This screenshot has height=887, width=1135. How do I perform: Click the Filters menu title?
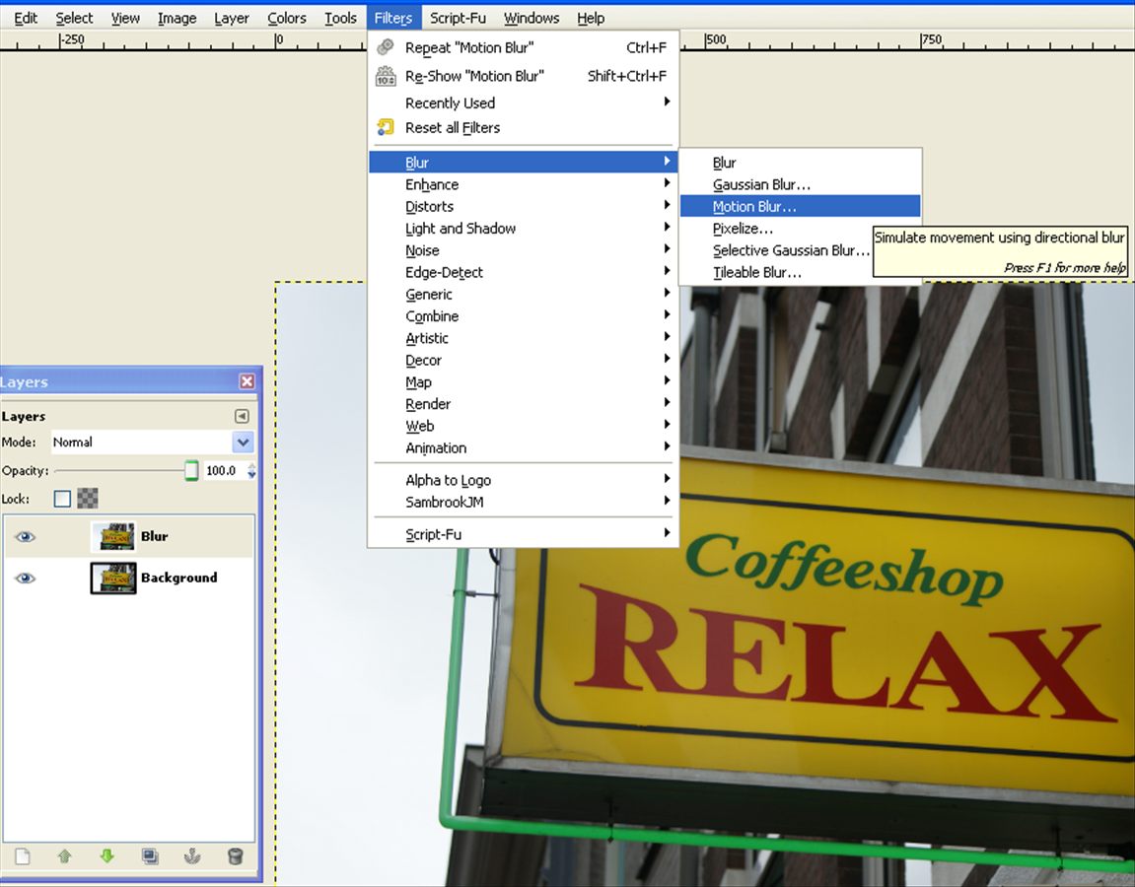pyautogui.click(x=393, y=18)
